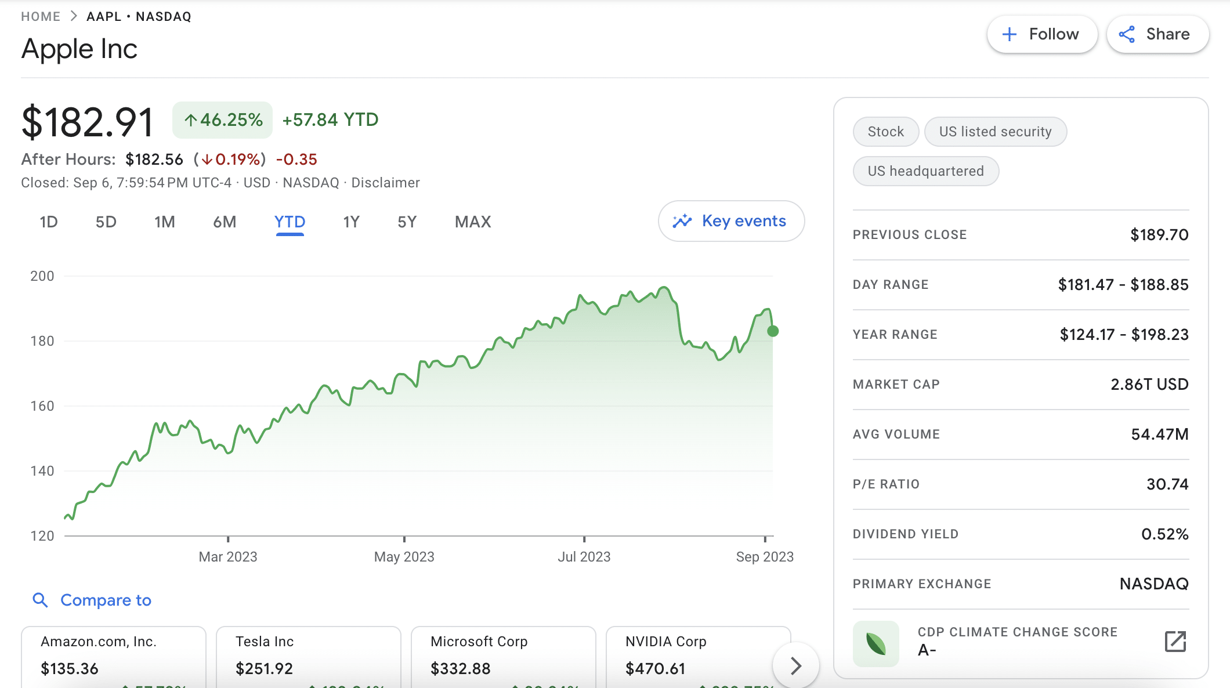The image size is (1230, 688).
Task: Switch to the 6M chart range
Action: [225, 222]
